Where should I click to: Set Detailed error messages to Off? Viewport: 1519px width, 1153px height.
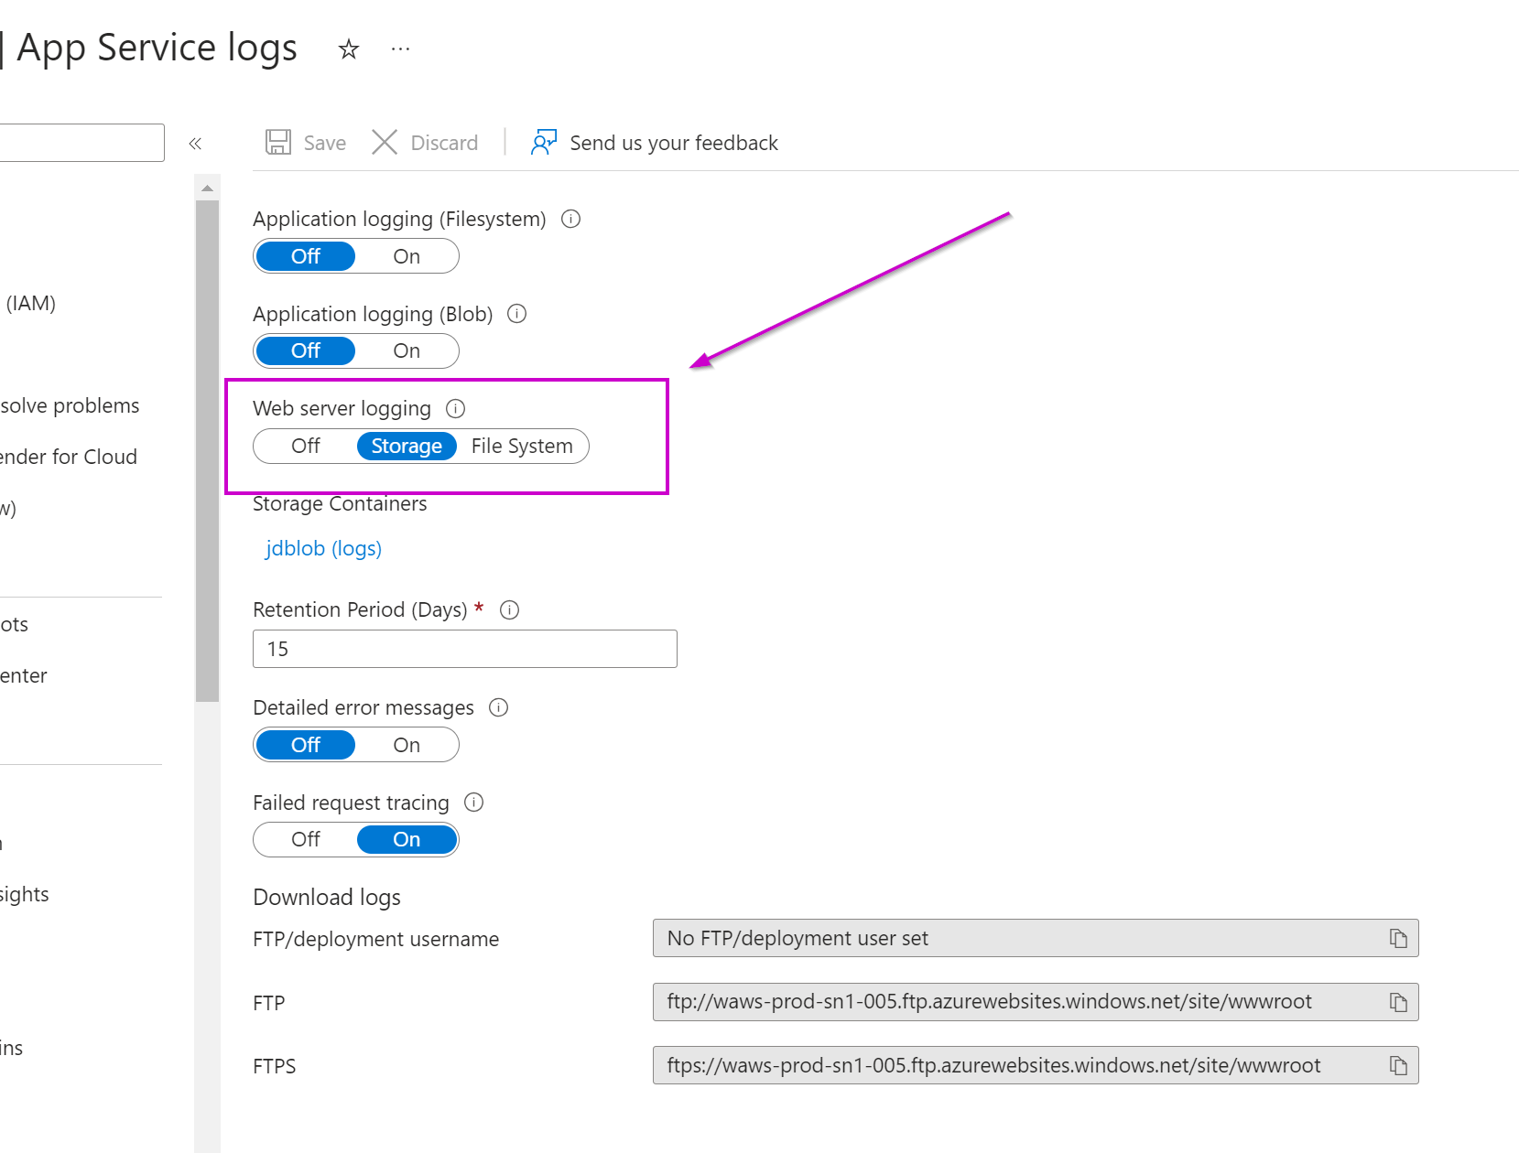click(306, 745)
